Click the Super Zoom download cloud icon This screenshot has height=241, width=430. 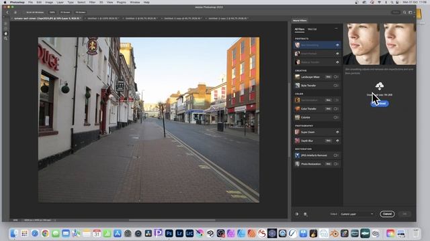pos(337,132)
